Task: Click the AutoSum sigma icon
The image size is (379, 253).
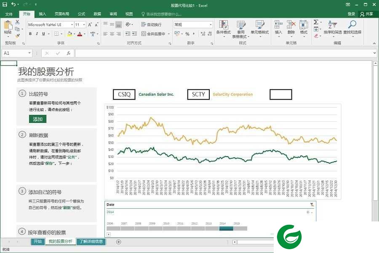Action: point(316,22)
